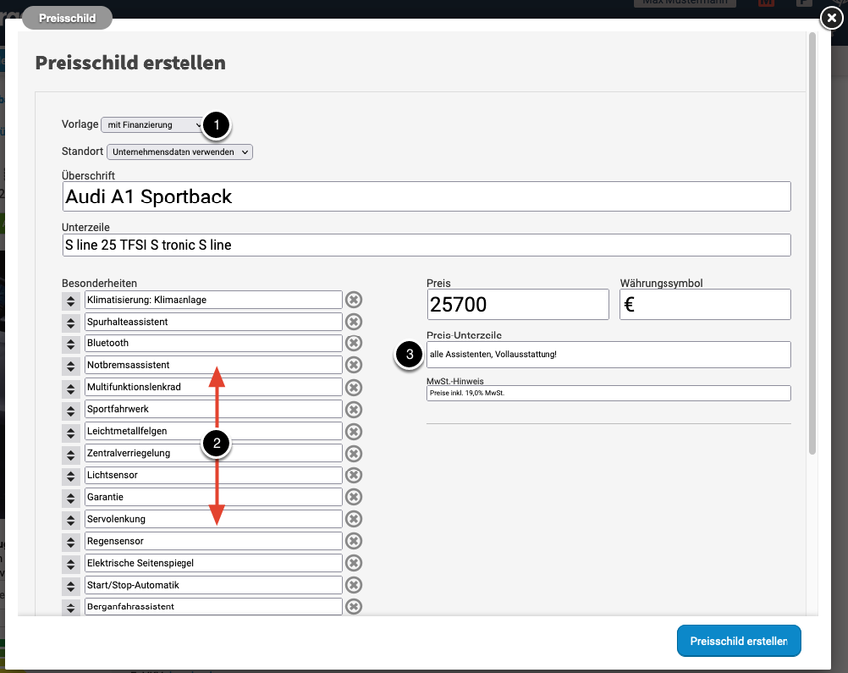Remove the Klimatisierung: Klimaanlage feature
The height and width of the screenshot is (673, 848).
[x=353, y=300]
